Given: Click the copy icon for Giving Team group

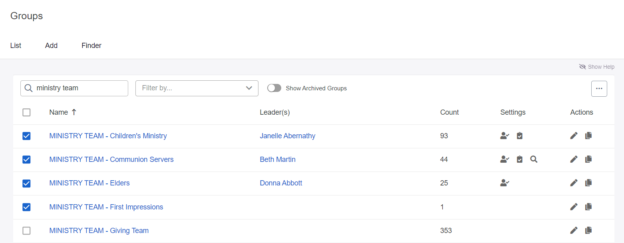Looking at the screenshot, I should point(588,230).
